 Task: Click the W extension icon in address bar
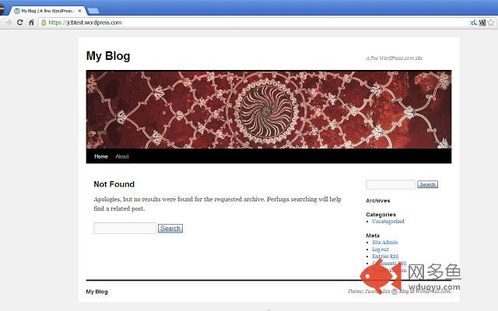[482, 23]
